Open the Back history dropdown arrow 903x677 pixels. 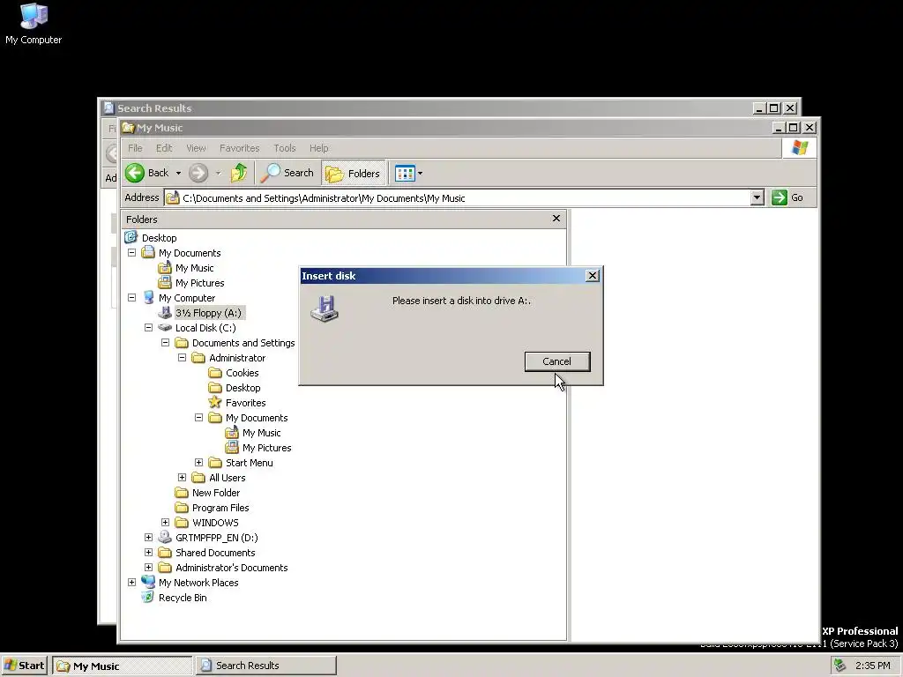pyautogui.click(x=178, y=174)
